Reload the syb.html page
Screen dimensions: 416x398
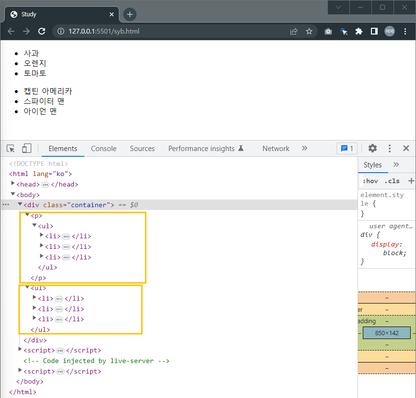[42, 31]
